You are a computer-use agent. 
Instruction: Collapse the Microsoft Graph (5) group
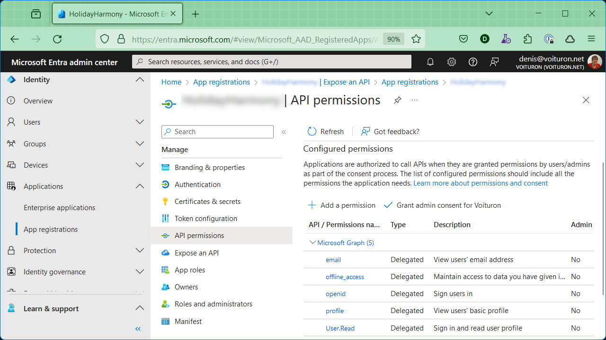[312, 242]
